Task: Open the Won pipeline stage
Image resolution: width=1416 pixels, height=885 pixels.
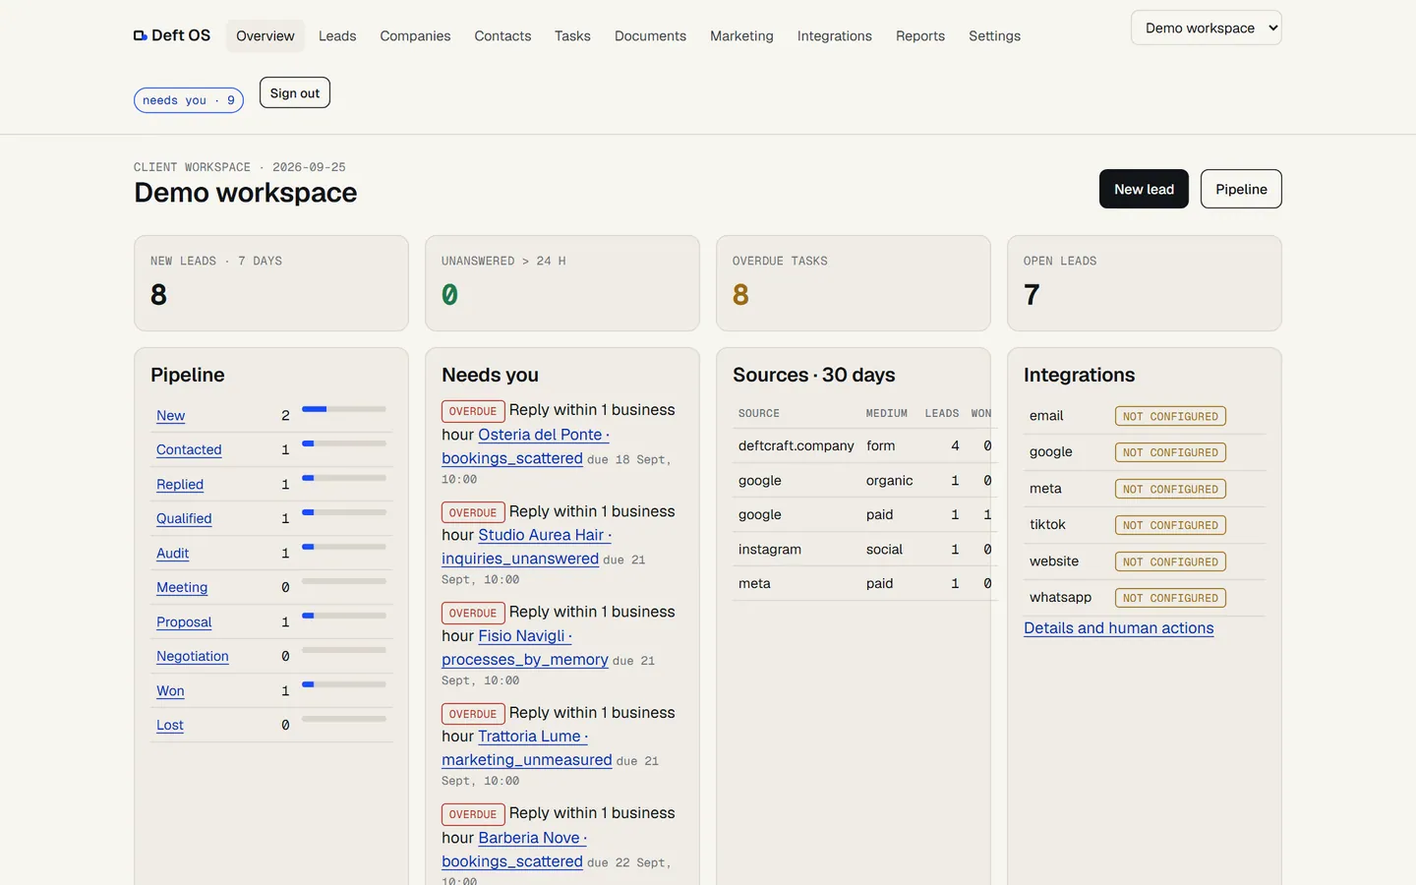Action: tap(170, 690)
